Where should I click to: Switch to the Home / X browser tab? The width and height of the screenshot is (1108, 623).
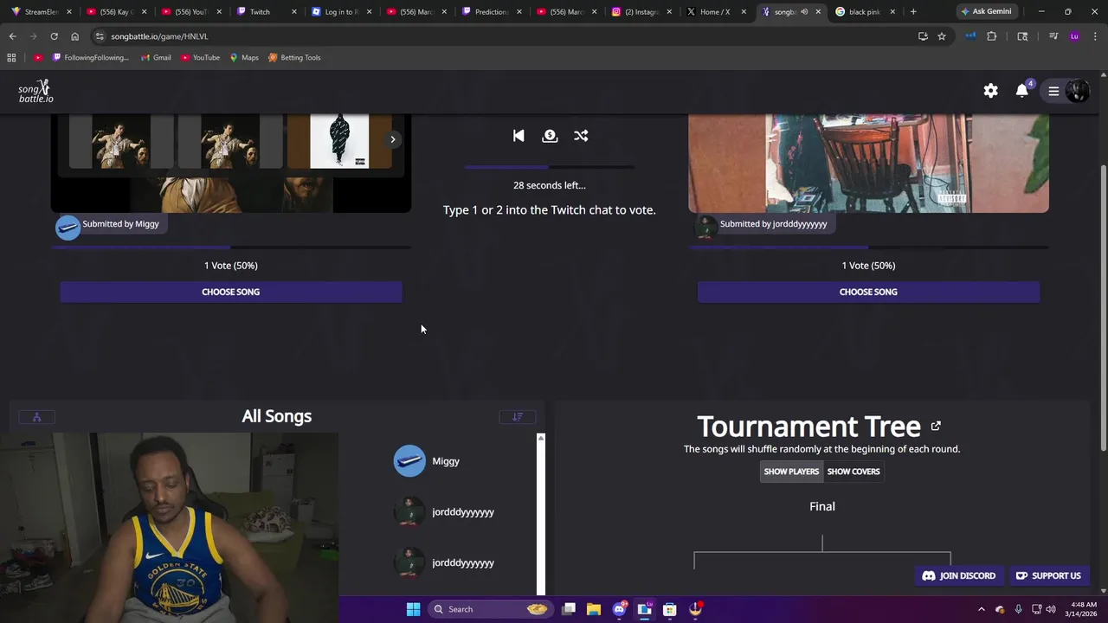point(715,12)
